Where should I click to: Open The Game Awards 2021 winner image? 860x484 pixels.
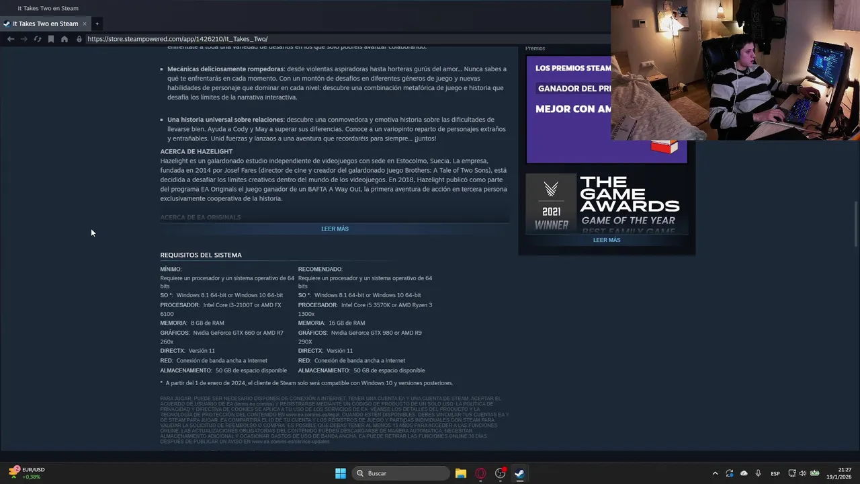click(x=607, y=204)
